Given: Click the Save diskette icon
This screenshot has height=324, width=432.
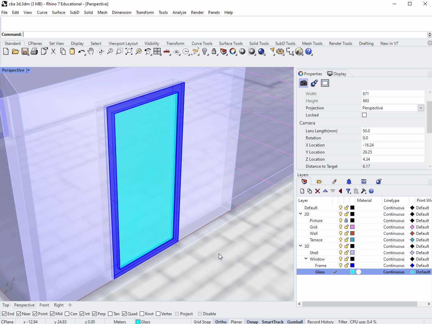Looking at the screenshot, I should coord(25,51).
